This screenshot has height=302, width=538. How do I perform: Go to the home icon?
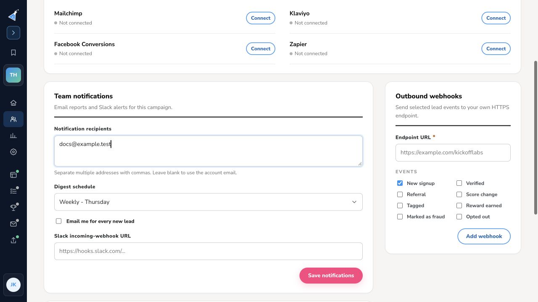13,103
